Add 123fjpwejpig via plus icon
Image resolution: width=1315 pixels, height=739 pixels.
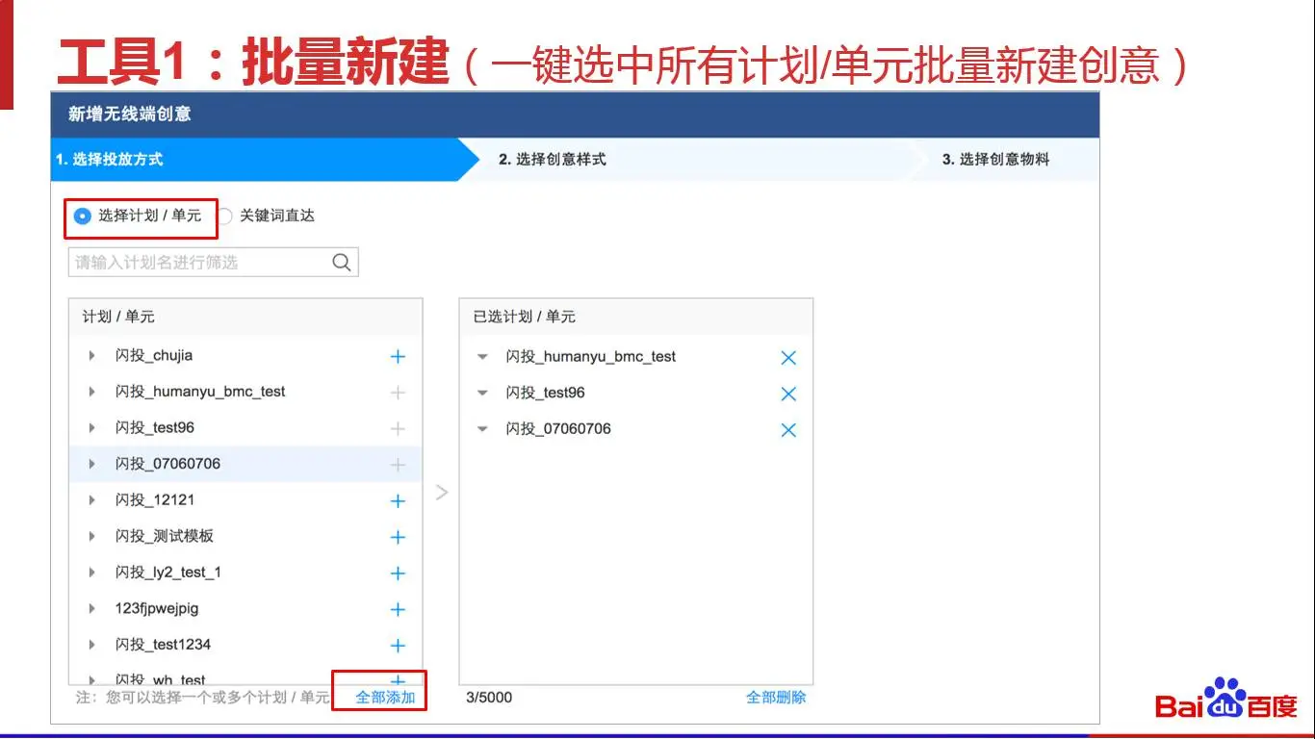[x=398, y=609]
